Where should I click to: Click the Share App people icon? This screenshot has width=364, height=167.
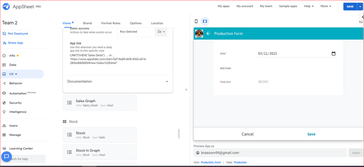4,43
